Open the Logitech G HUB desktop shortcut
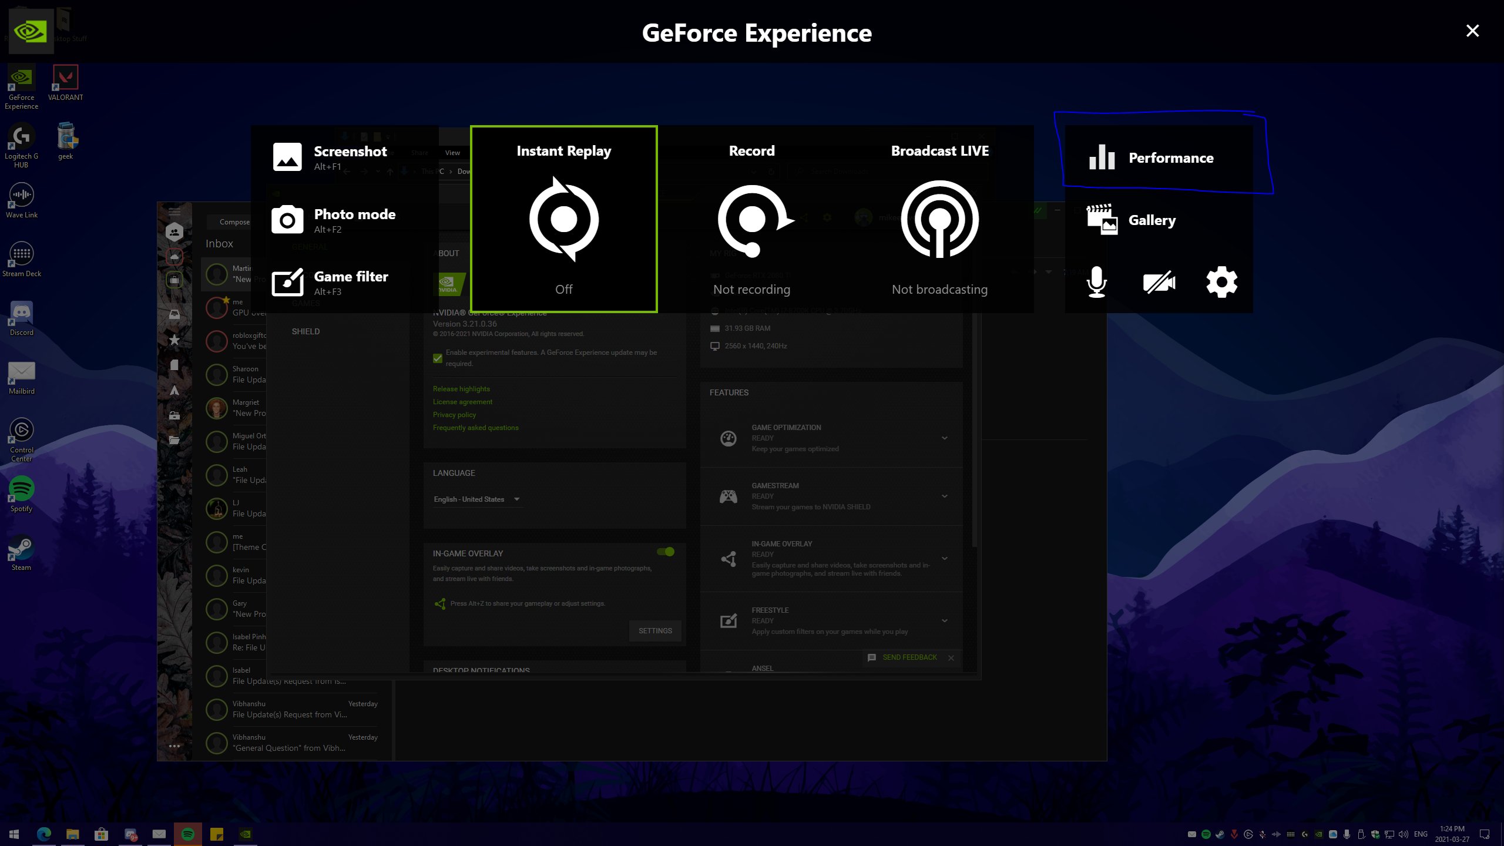Viewport: 1504px width, 846px height. pyautogui.click(x=22, y=146)
